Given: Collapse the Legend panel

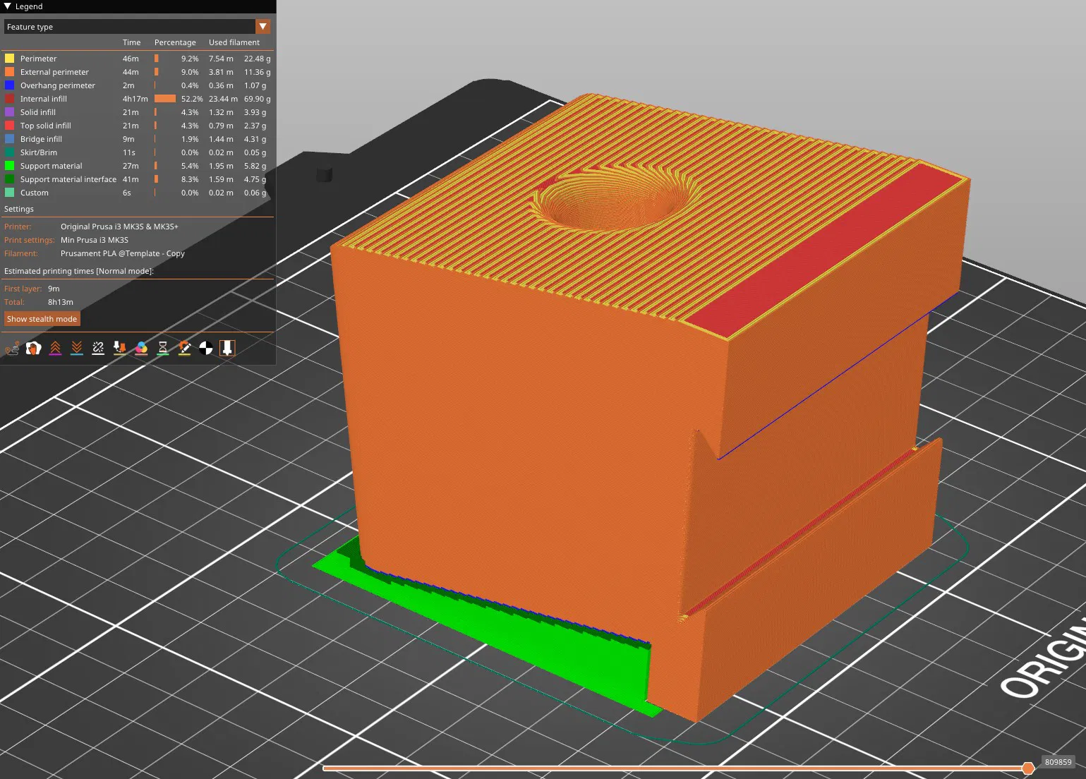Looking at the screenshot, I should point(7,6).
